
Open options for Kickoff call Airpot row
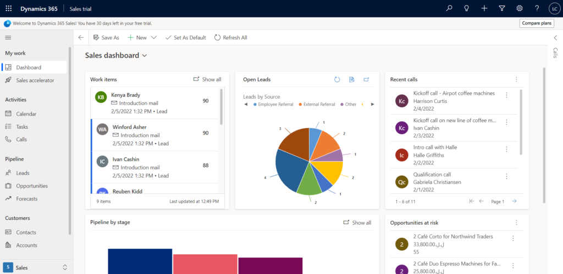pos(506,95)
